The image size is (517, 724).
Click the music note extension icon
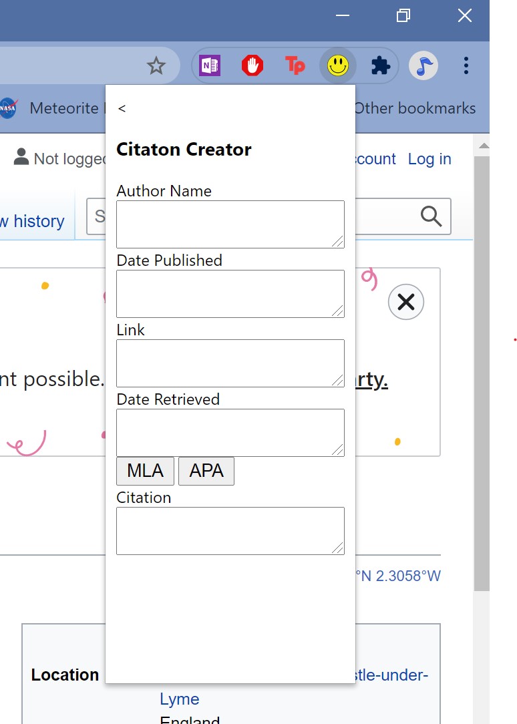pos(423,65)
